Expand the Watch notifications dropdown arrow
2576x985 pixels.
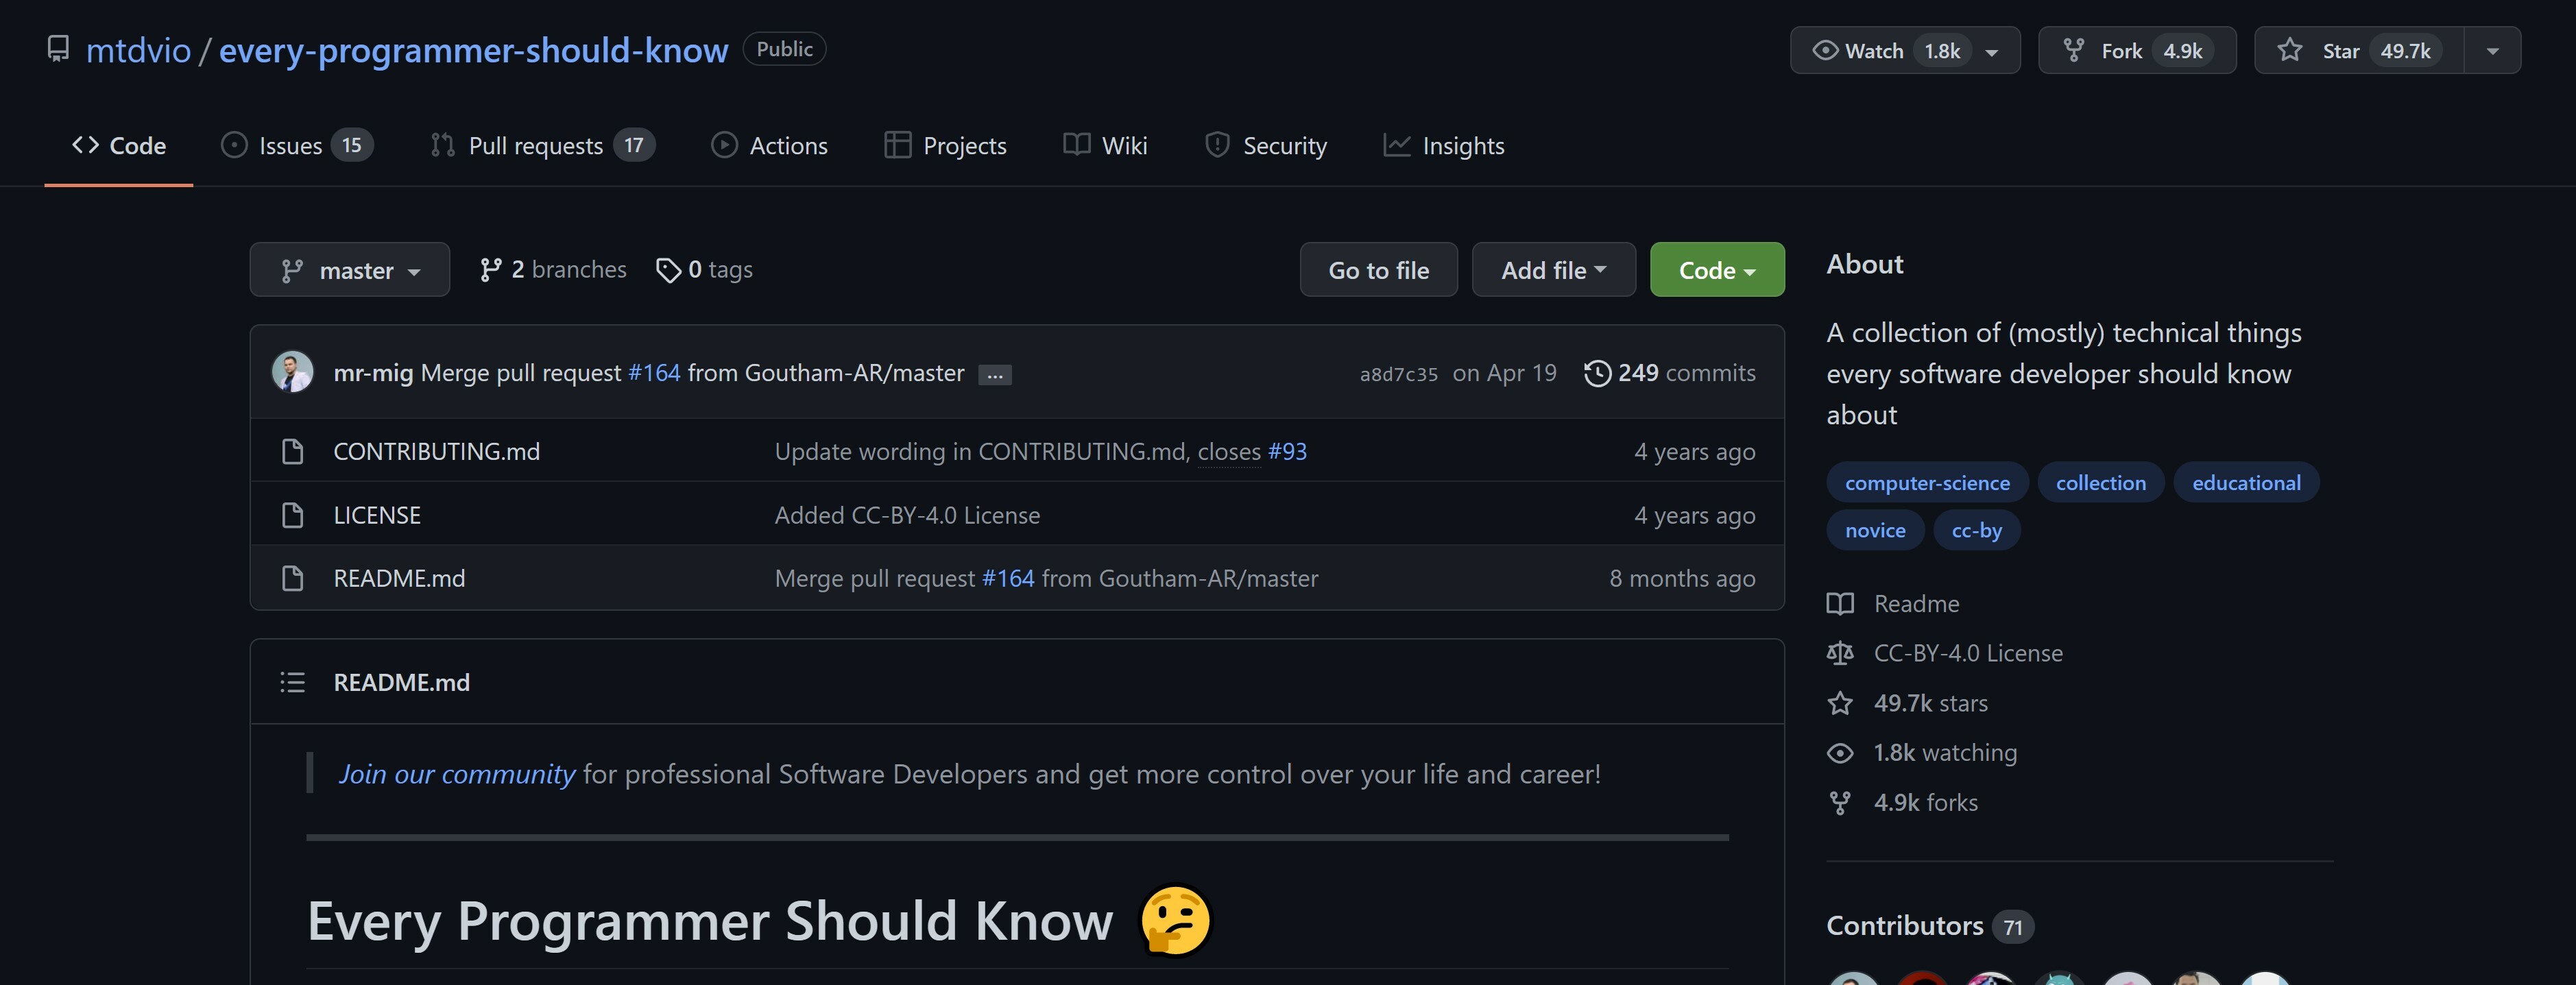[x=1992, y=51]
